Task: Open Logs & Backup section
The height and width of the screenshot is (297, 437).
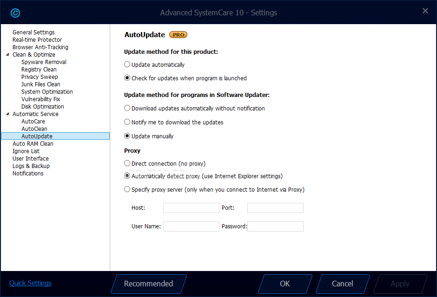Action: point(31,166)
